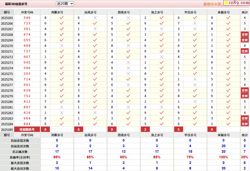Click the 要想中大奖 promotional link
250x171 pixels.
click(x=213, y=4)
